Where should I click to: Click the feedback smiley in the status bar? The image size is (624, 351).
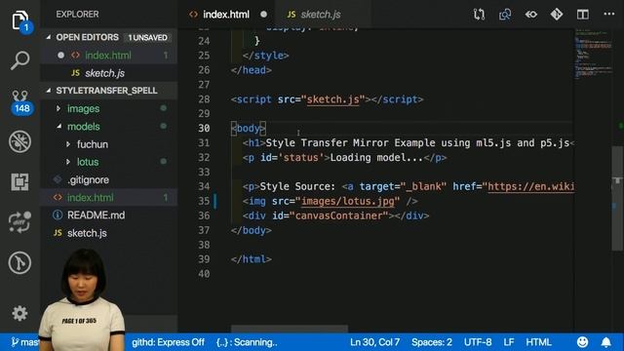(x=583, y=342)
